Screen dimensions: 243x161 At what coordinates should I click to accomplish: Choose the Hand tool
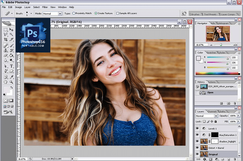coord(6,82)
